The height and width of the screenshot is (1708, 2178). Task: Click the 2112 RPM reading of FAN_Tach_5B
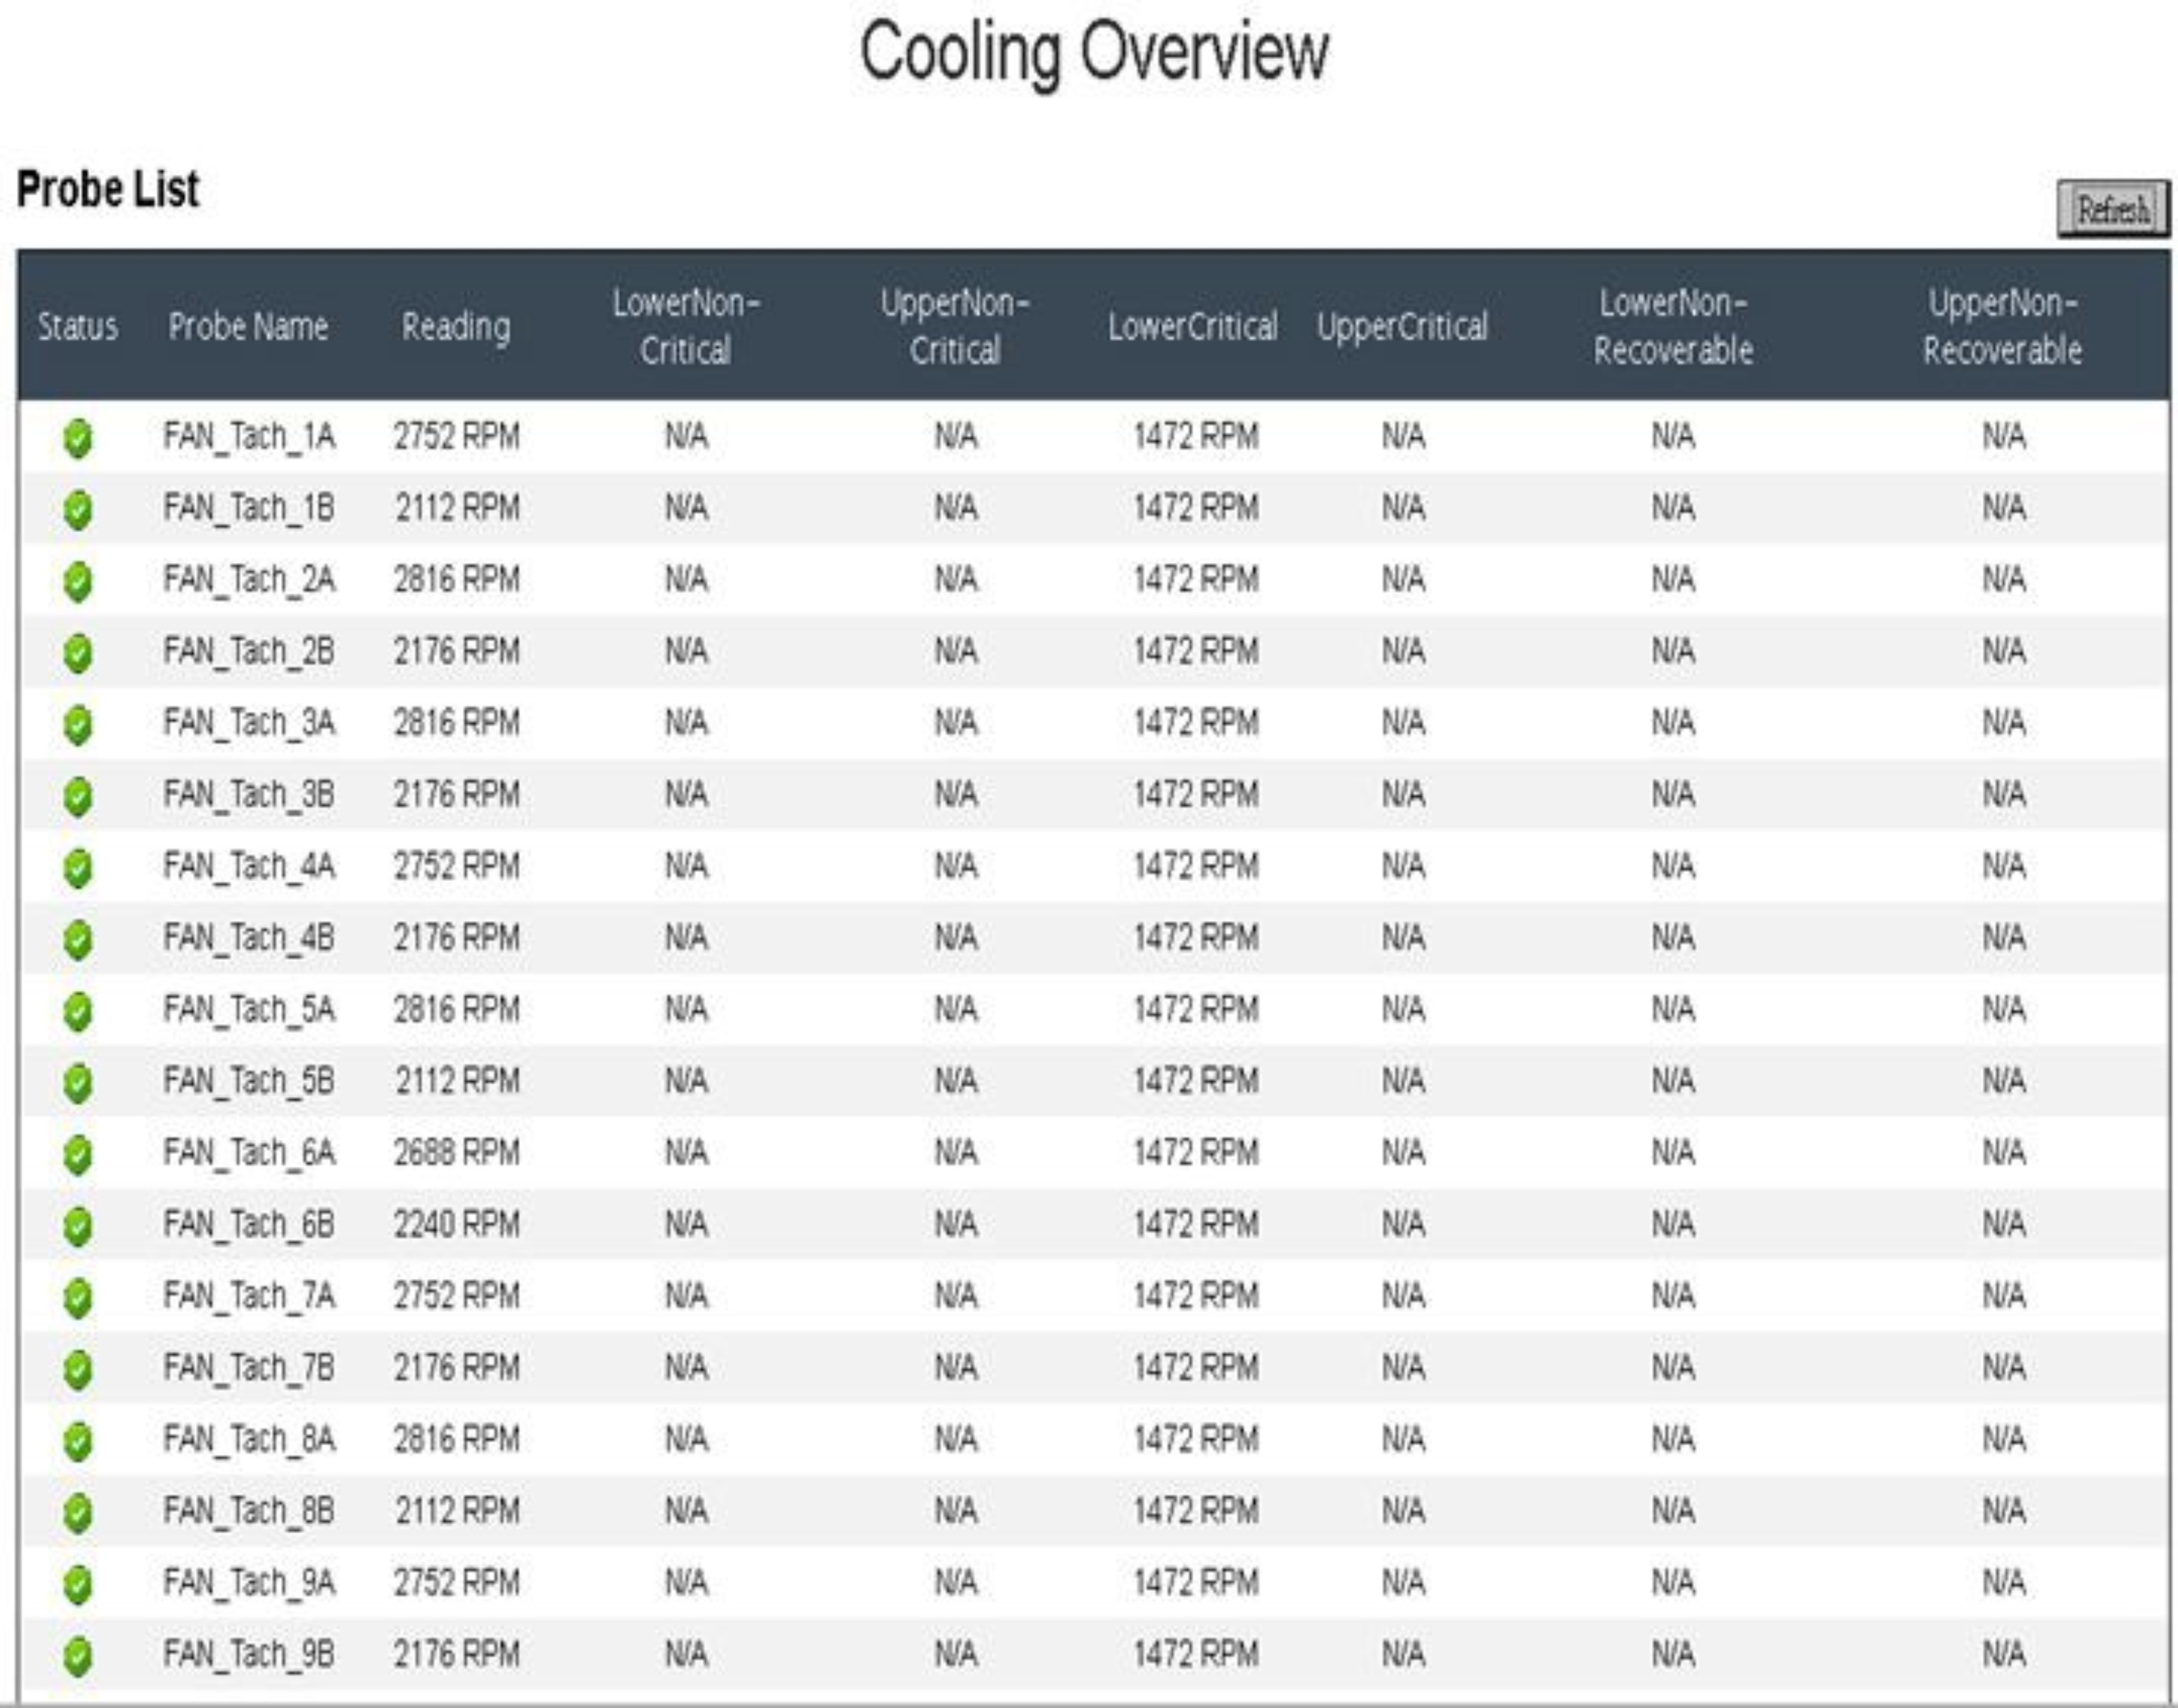[457, 1081]
